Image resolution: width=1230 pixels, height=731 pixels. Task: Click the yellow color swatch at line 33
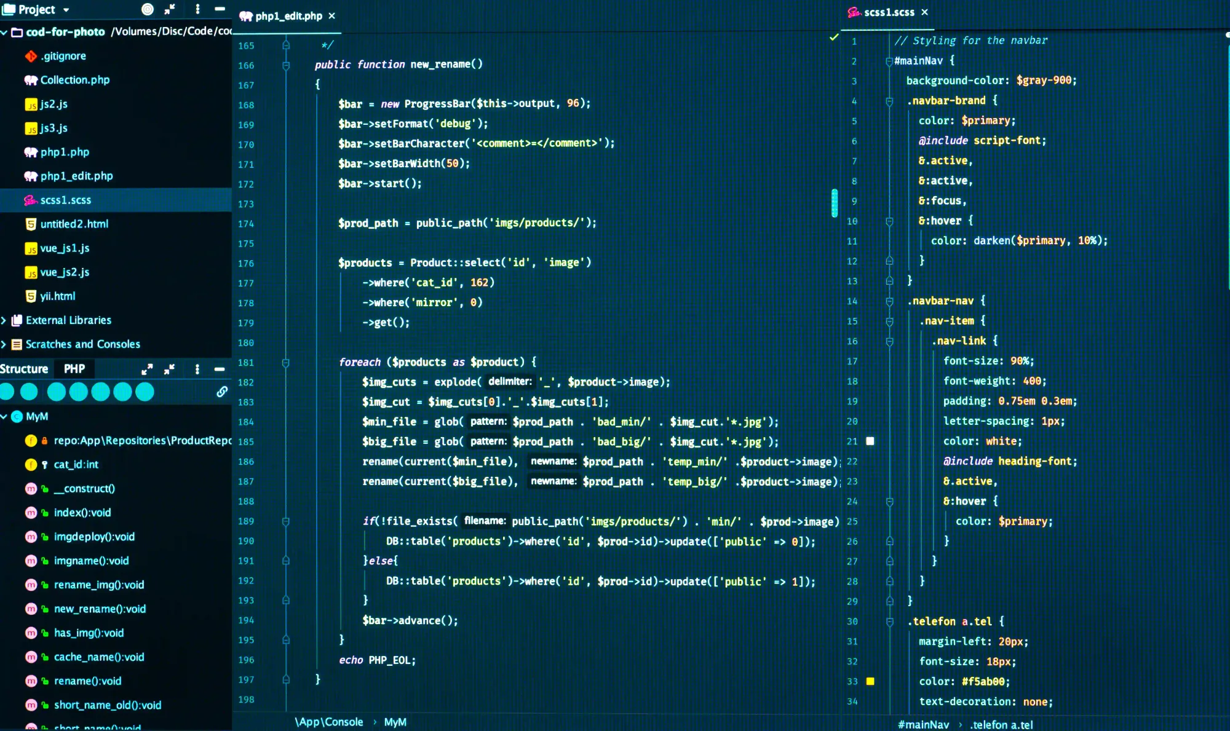(870, 681)
